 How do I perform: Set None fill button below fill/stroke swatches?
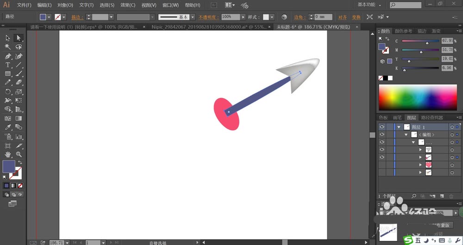point(20,185)
